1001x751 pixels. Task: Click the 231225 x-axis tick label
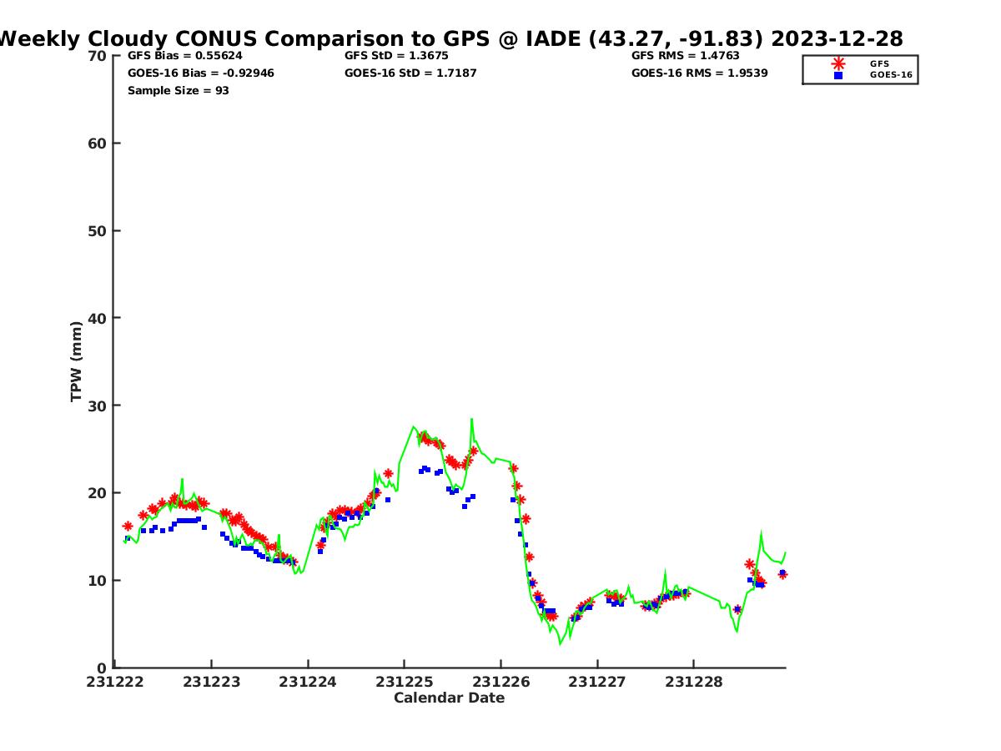[x=404, y=682]
